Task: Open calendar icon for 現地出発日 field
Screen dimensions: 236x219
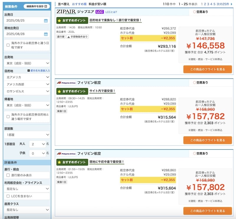Action: (46, 34)
